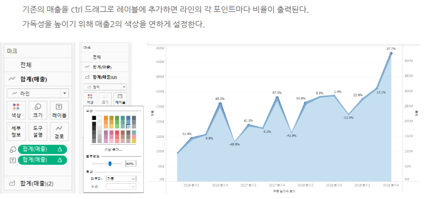Click the 2018 분기2 x-axis label
Screen dimensions: 435x199
point(305,185)
